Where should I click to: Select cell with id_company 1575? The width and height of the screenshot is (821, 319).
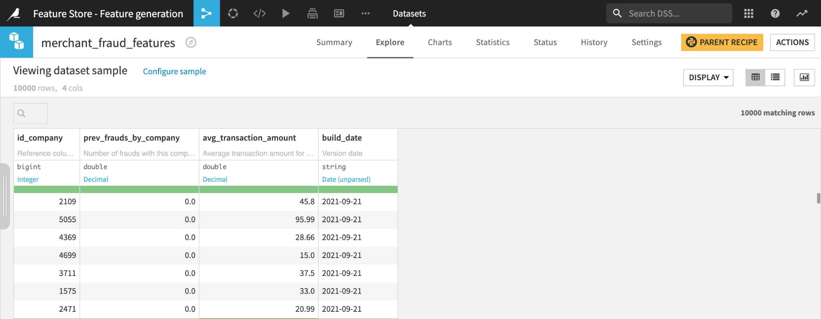pos(47,291)
